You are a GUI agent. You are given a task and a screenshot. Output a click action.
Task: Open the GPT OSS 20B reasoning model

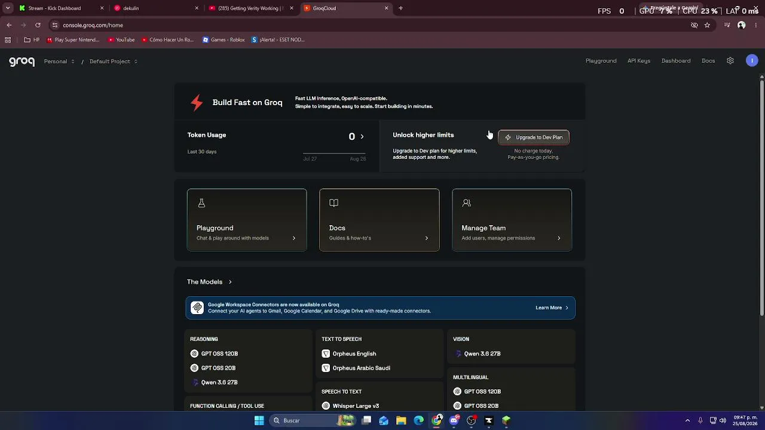(213, 368)
